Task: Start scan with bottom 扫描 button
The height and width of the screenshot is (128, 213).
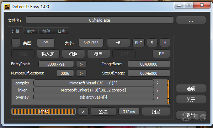Action: pos(156,112)
